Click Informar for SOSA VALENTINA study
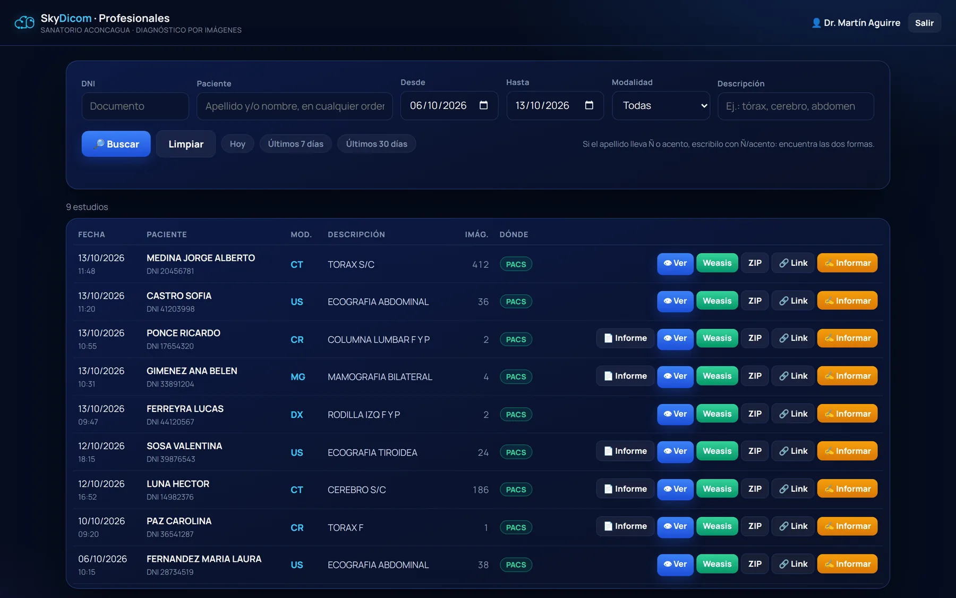The image size is (956, 598). click(847, 451)
